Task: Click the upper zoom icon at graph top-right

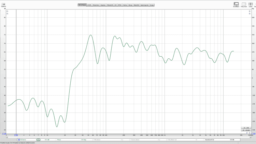Action: click(x=250, y=11)
